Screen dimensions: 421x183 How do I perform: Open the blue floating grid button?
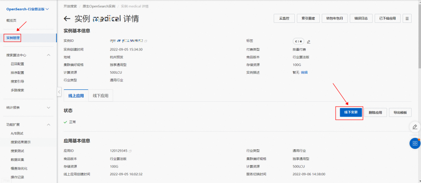415,144
